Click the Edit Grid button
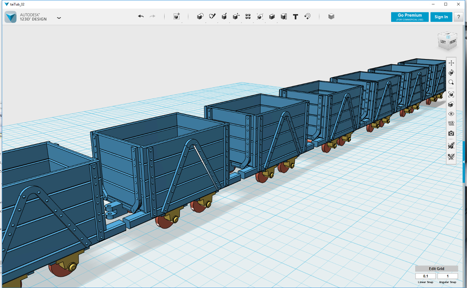The image size is (467, 288). pos(436,269)
